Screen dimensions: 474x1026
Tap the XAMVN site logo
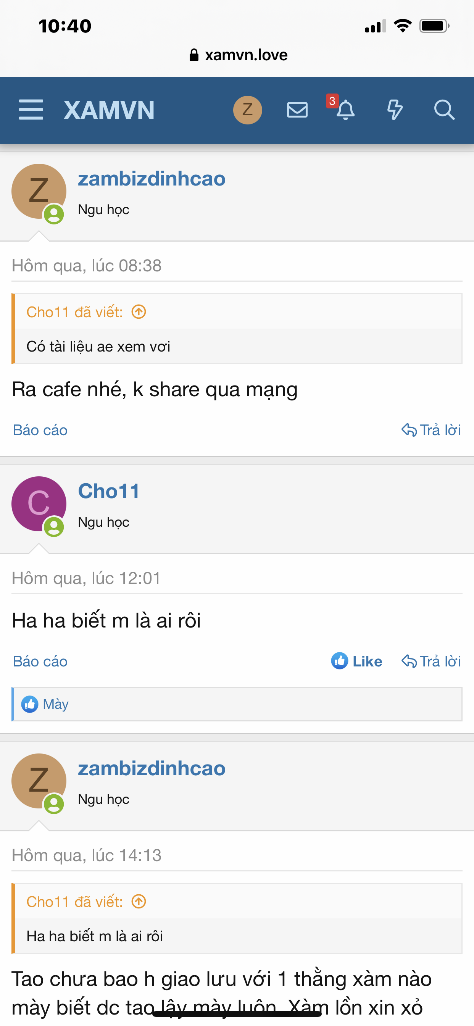pyautogui.click(x=109, y=110)
